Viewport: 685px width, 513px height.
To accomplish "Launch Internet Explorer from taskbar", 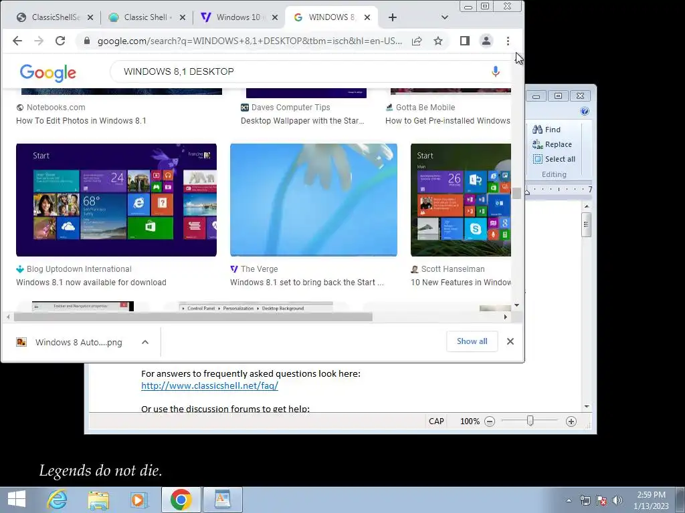I will (58, 500).
